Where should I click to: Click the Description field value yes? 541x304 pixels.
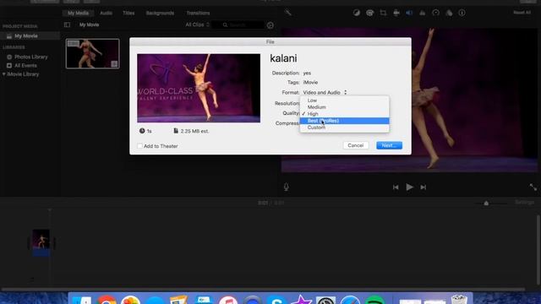(x=307, y=73)
